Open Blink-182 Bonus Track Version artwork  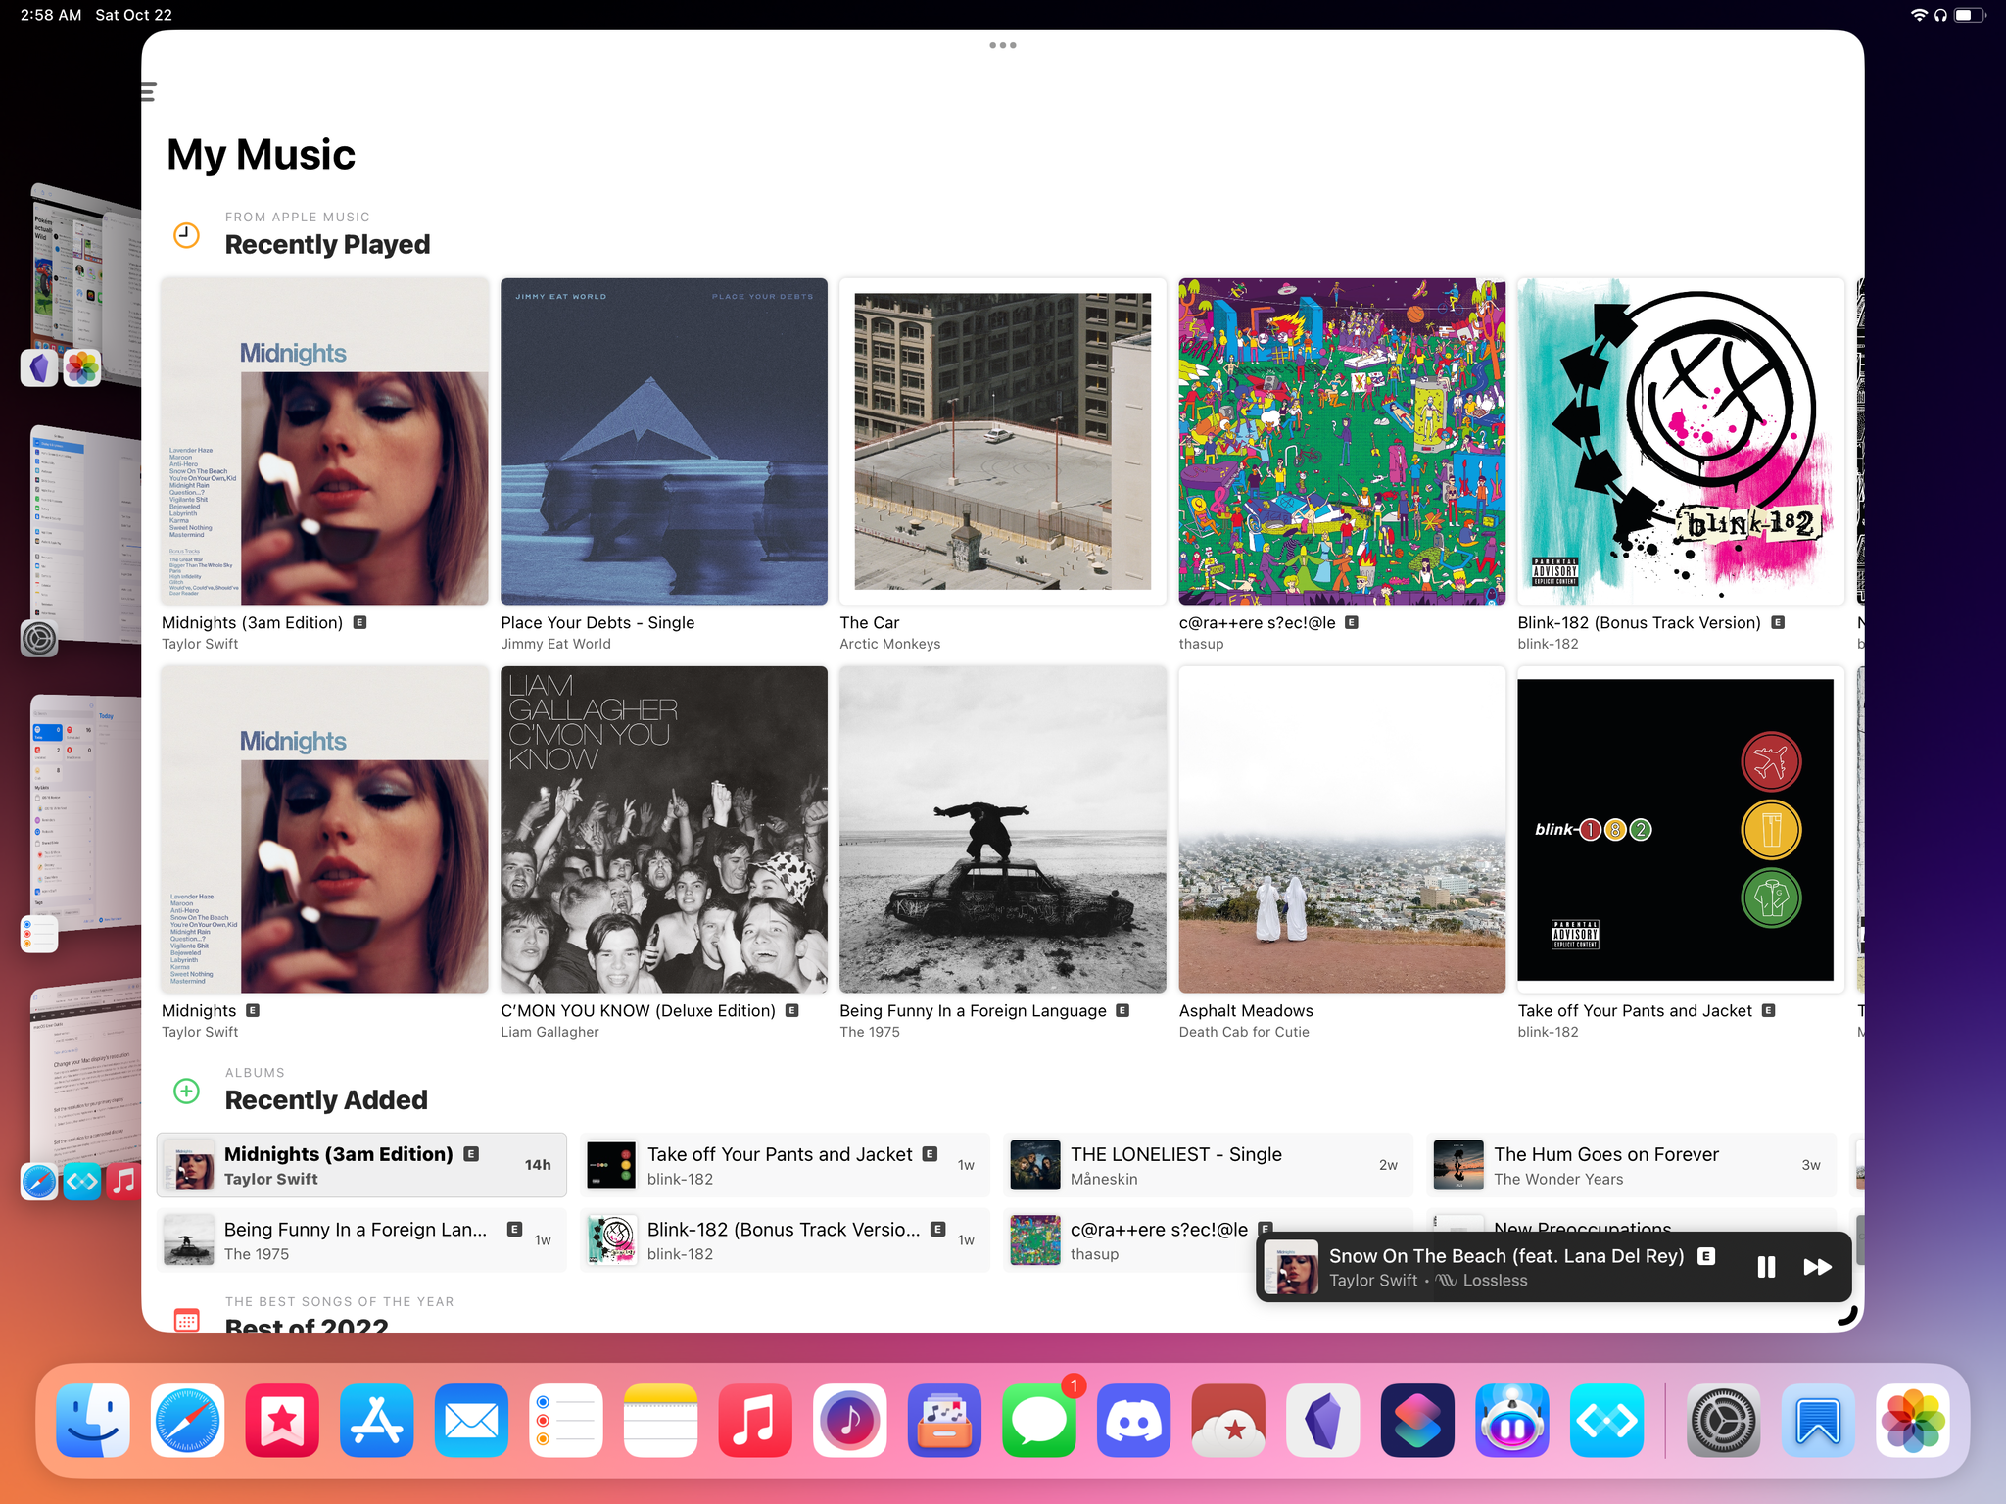pos(1681,441)
